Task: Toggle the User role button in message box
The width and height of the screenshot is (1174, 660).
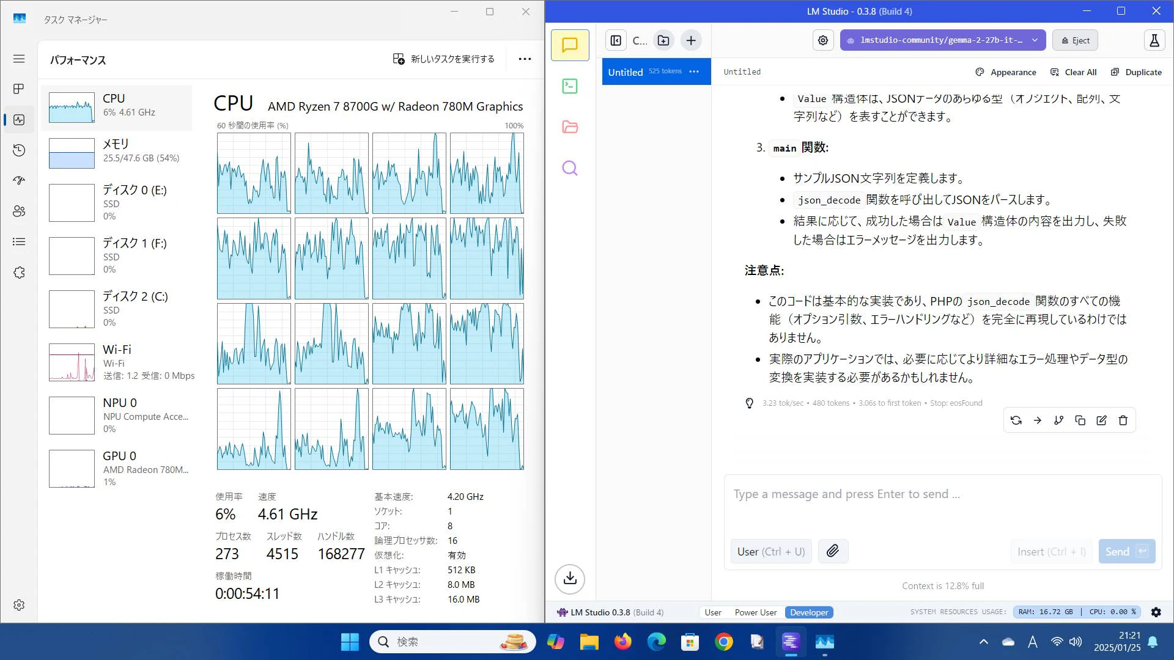Action: tap(771, 551)
